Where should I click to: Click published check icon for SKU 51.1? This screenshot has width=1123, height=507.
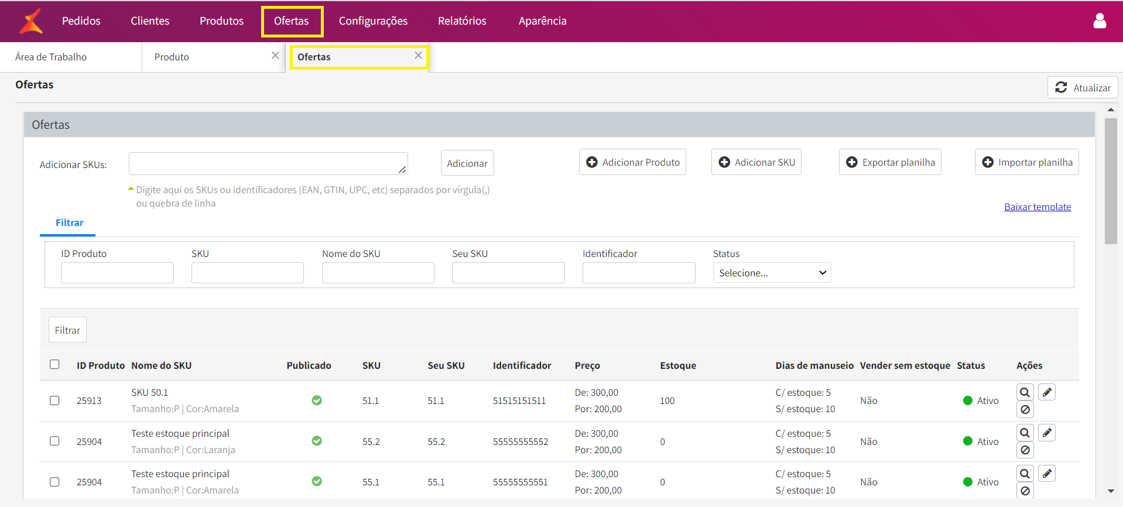coord(317,400)
